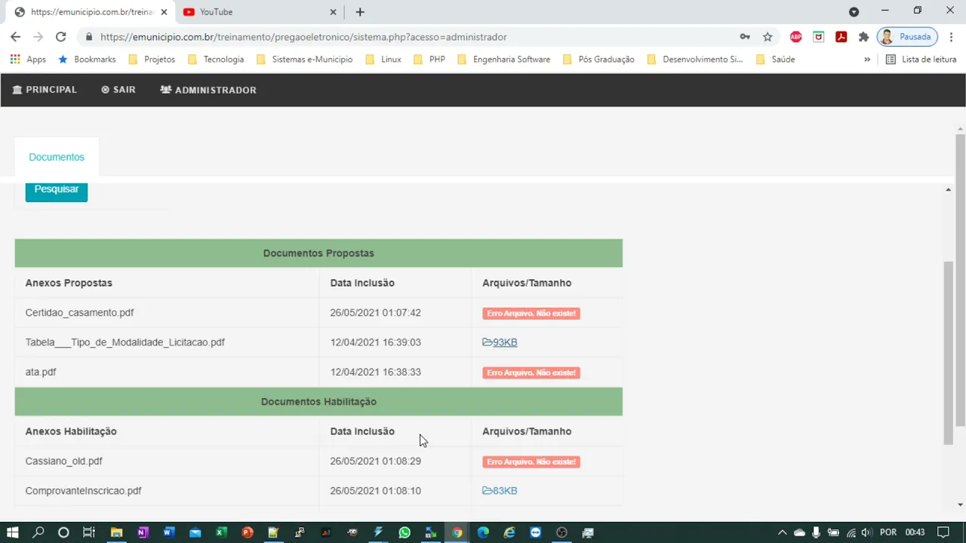
Task: Launch WhatsApp from the taskbar
Action: pos(405,532)
